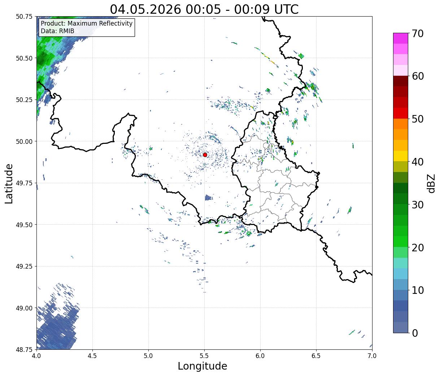The width and height of the screenshot is (440, 375).
Task: Click the dBZ colorbar label
Action: [431, 183]
